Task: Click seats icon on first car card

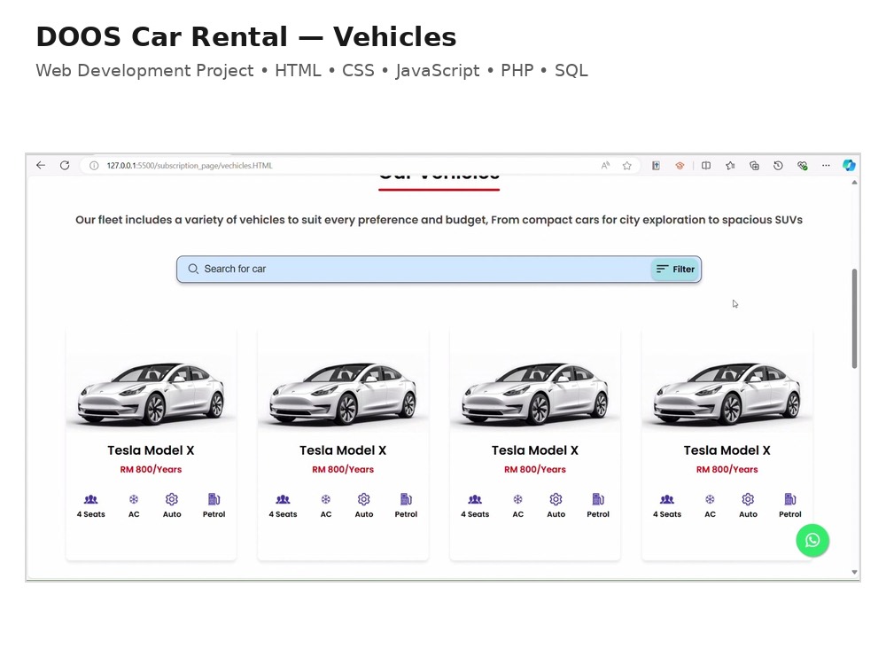Action: click(91, 499)
